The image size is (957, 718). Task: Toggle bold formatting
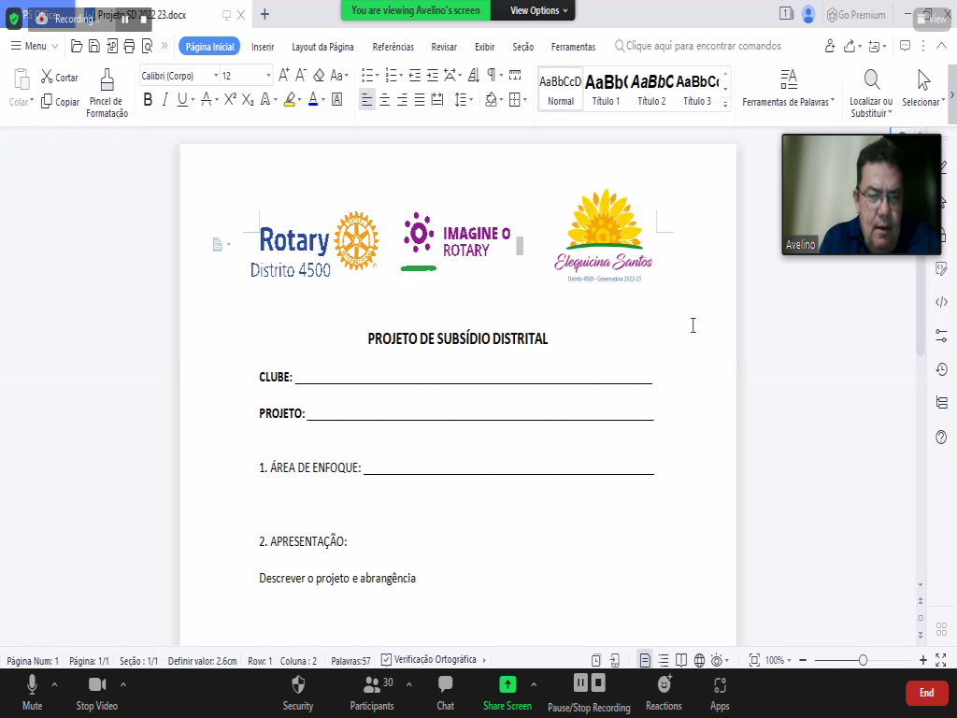[x=148, y=100]
